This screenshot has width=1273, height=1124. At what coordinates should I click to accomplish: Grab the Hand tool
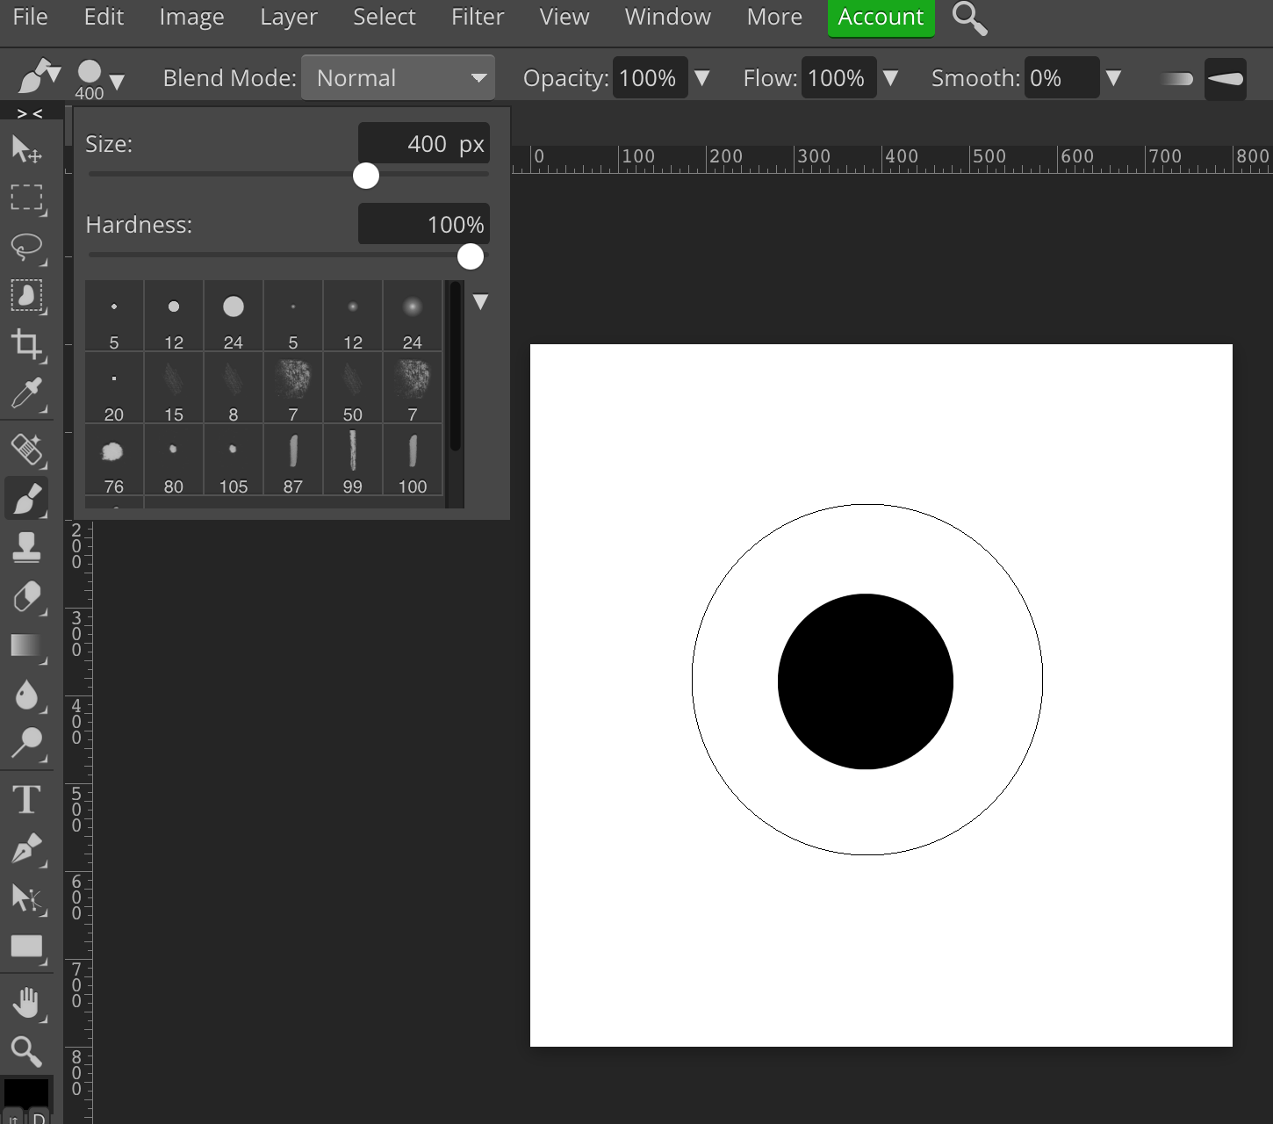(26, 1001)
